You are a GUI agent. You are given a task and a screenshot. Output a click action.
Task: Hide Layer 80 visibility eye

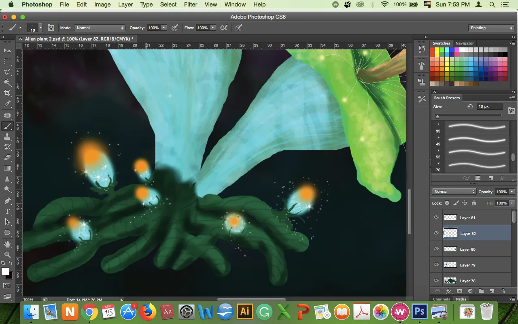coord(436,249)
